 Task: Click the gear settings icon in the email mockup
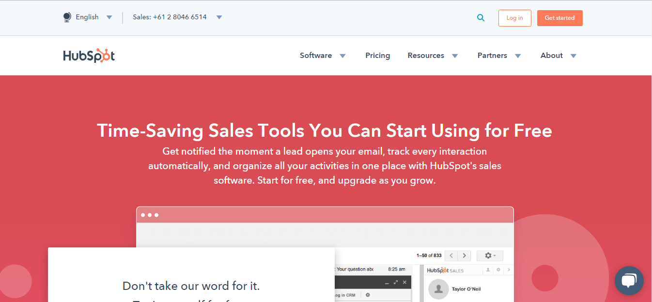(490, 256)
